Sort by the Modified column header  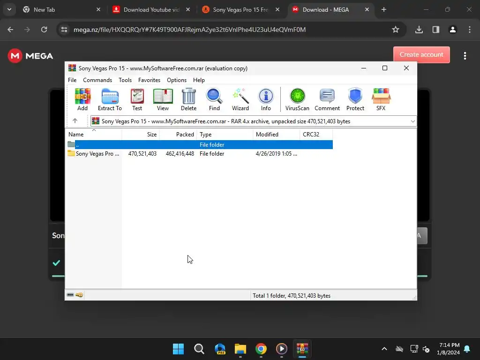tap(277, 135)
